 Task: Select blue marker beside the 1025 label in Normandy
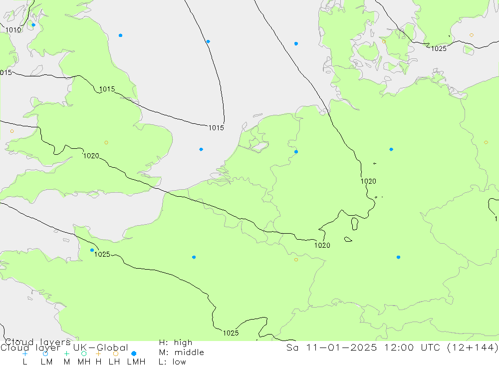[x=92, y=250]
